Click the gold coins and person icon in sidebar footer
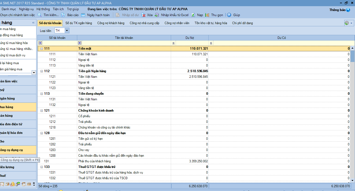The image size is (355, 191). coord(13,184)
